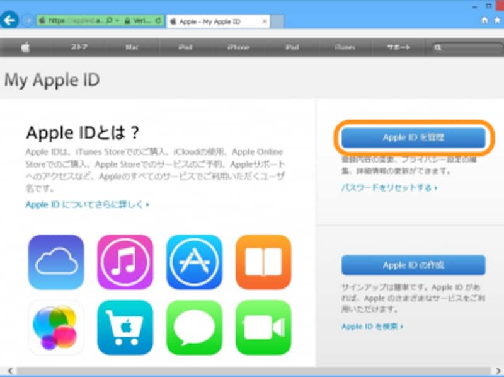Click the App Store icon
This screenshot has width=504, height=377.
(194, 262)
